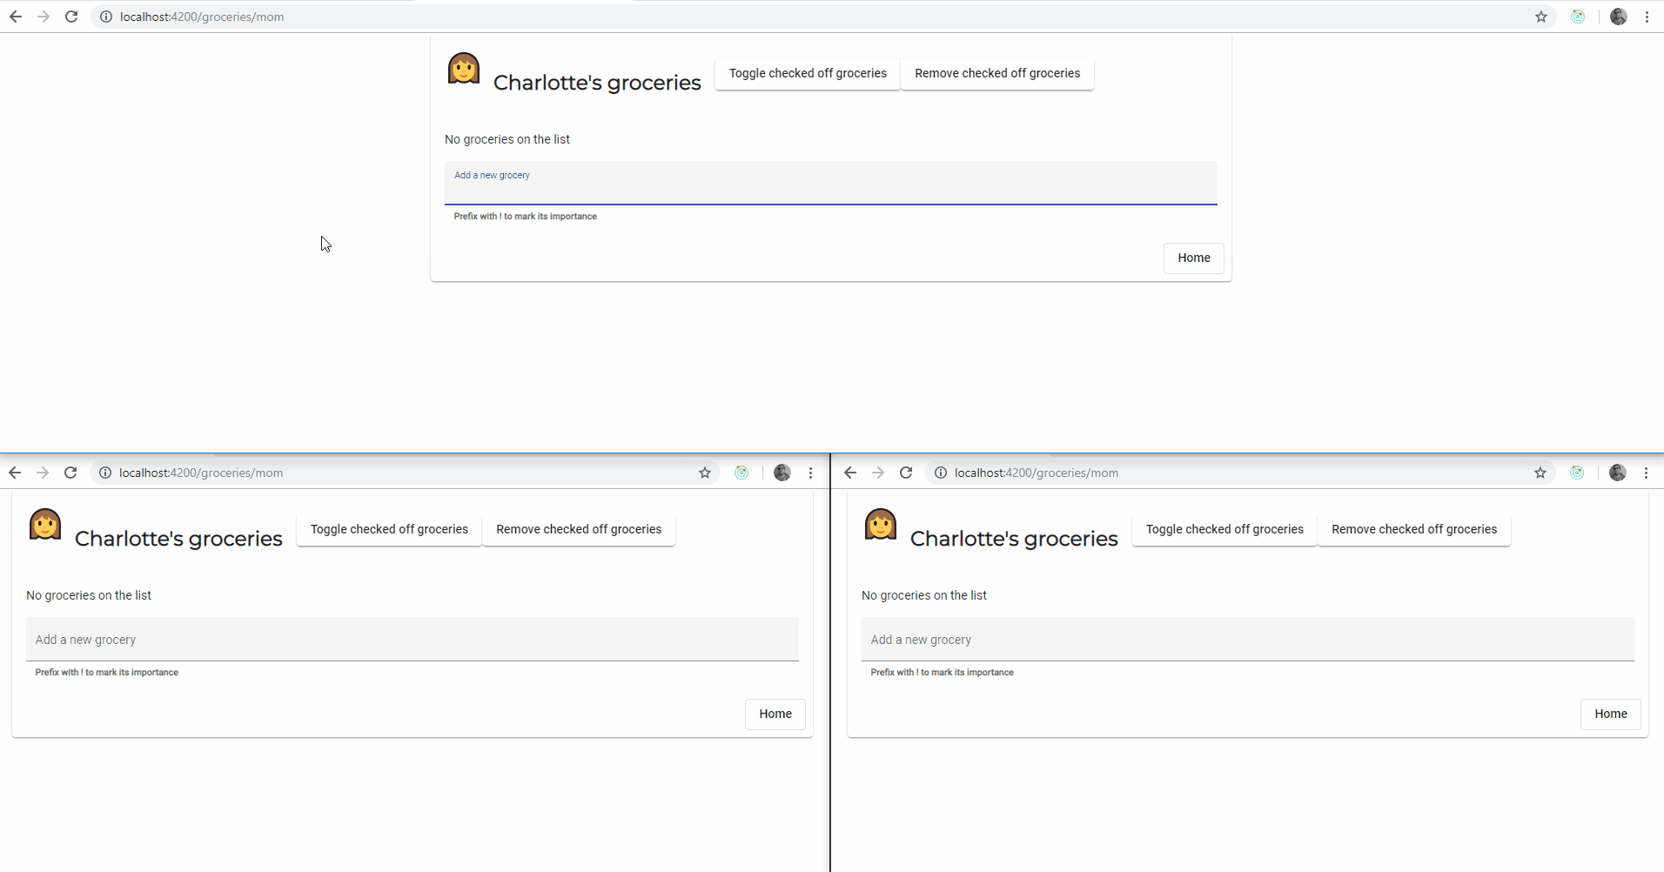This screenshot has width=1664, height=872.
Task: Click Charlotte's avatar emoji in bottom-right window
Action: [x=881, y=524]
